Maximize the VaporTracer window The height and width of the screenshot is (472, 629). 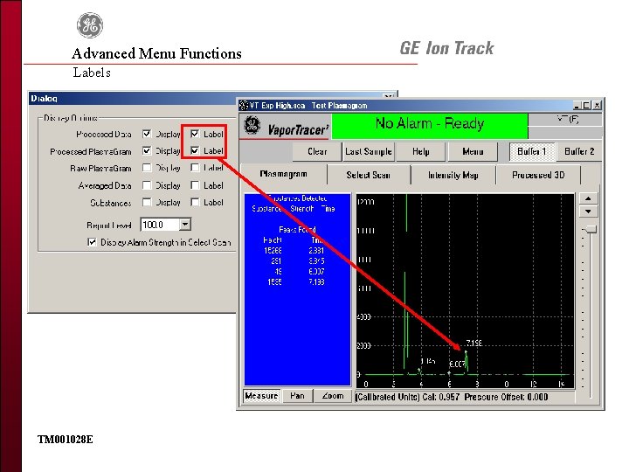click(x=586, y=106)
